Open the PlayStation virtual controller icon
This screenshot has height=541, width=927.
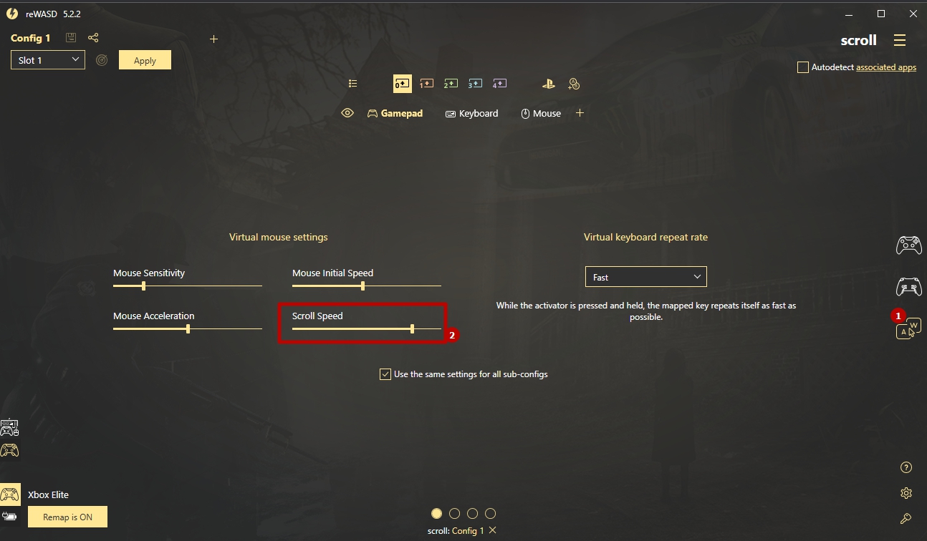point(548,84)
